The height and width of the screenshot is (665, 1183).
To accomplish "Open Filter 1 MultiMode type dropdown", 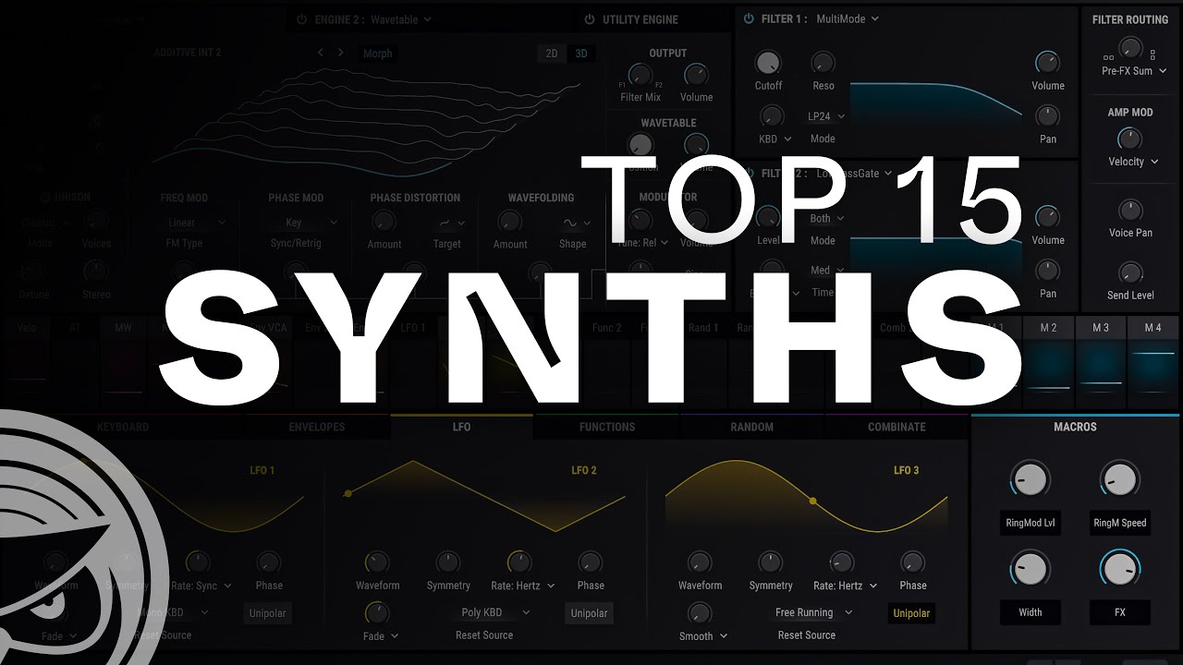I will click(848, 18).
